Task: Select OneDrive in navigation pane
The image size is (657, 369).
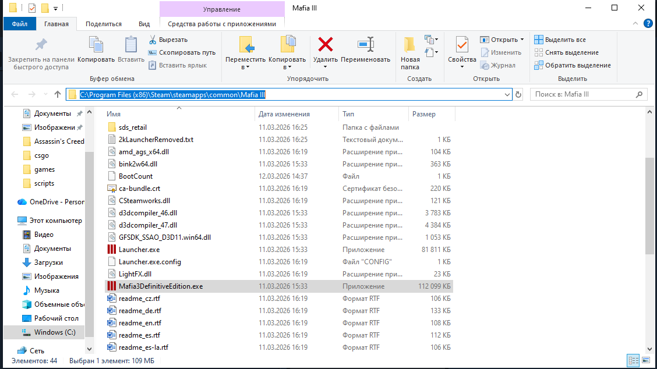Action: pyautogui.click(x=51, y=202)
